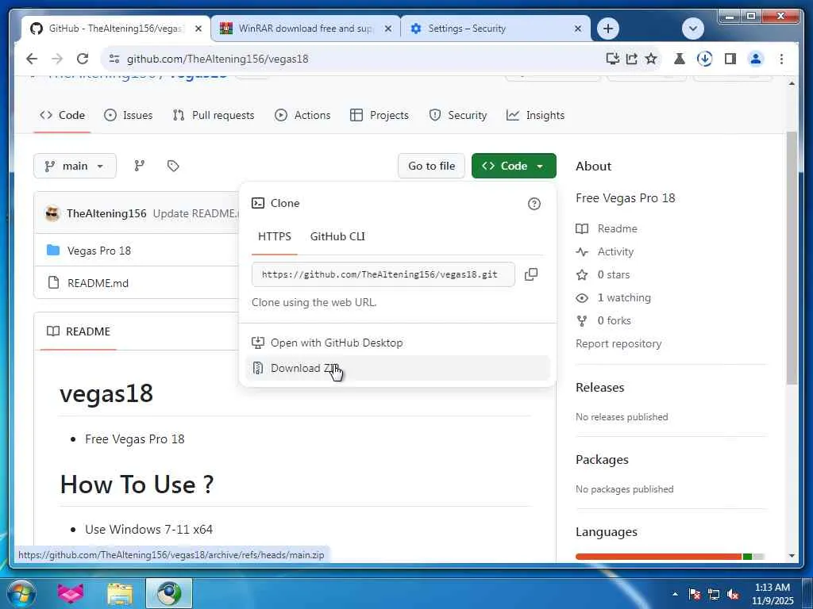Click the browser forward arrow
The width and height of the screenshot is (813, 609).
[57, 59]
